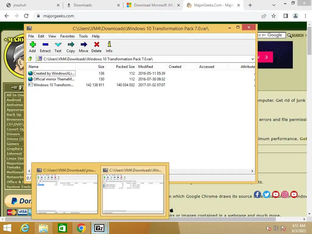Open Drivers category on MajorGeeks sidebar
This screenshot has height=234, width=312.
[13, 134]
